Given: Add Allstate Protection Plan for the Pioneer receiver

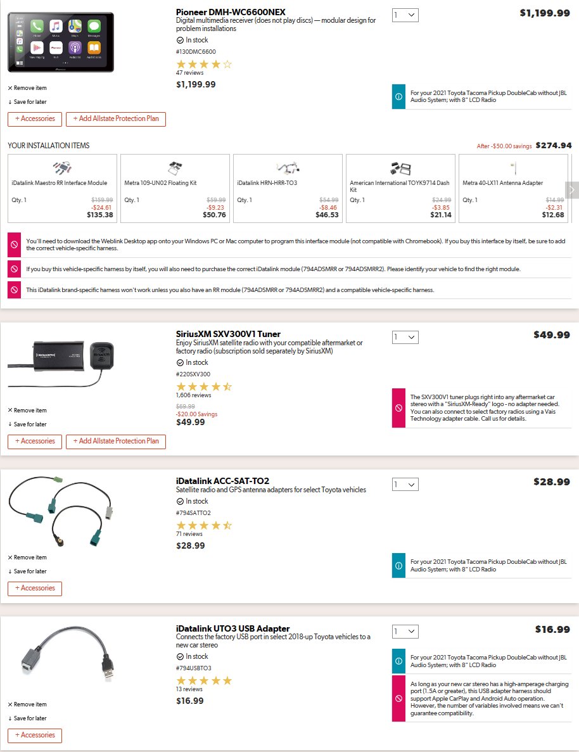Looking at the screenshot, I should [x=115, y=119].
